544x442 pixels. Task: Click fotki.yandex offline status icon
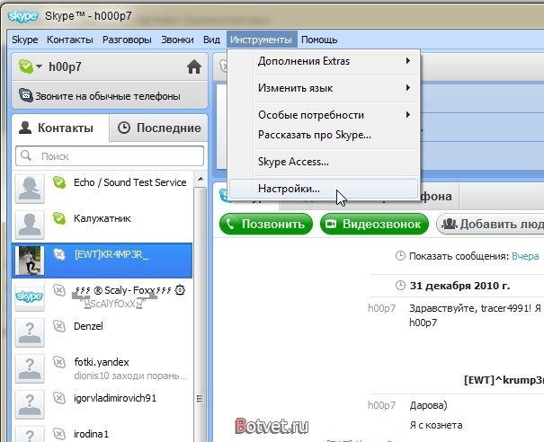point(59,362)
